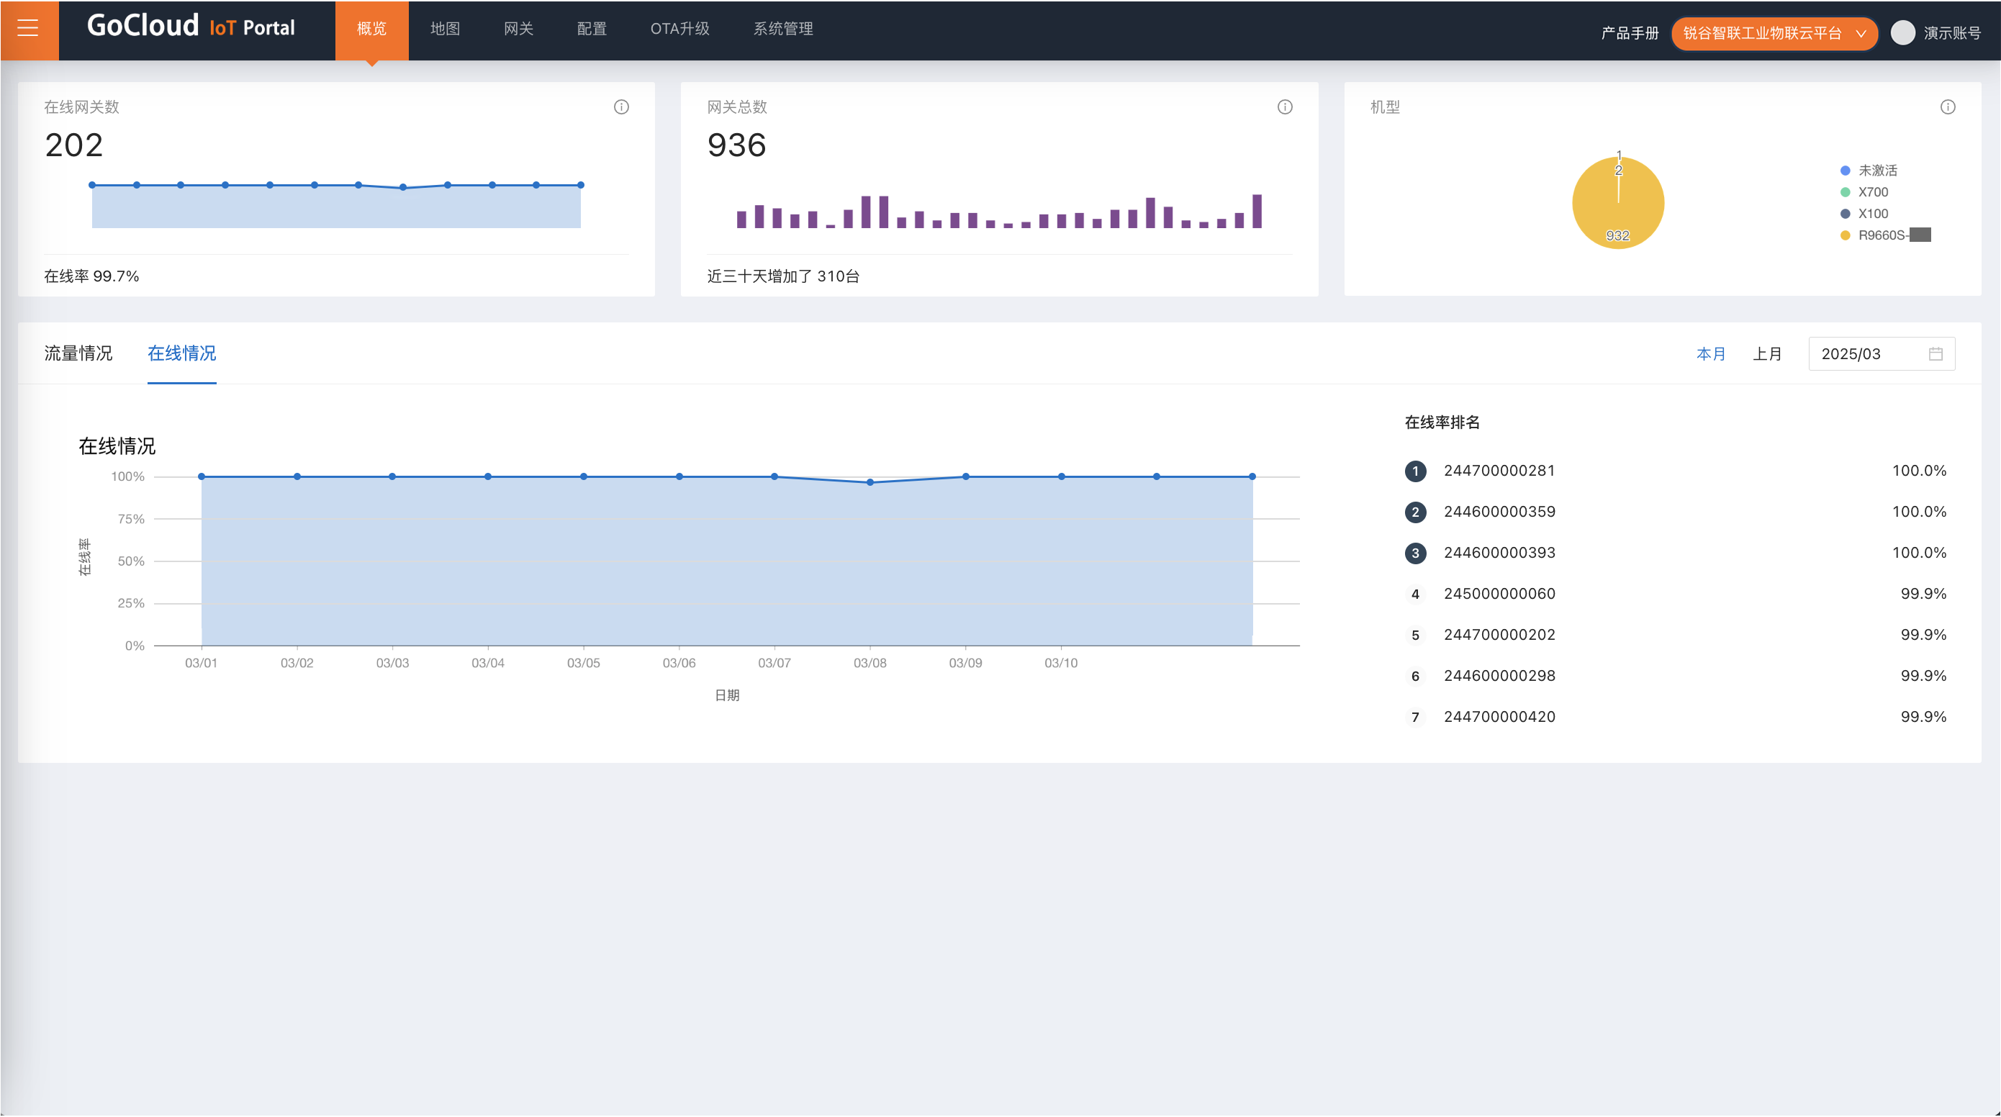Image resolution: width=2001 pixels, height=1117 pixels.
Task: Open the 产品手册 link
Action: (1630, 32)
